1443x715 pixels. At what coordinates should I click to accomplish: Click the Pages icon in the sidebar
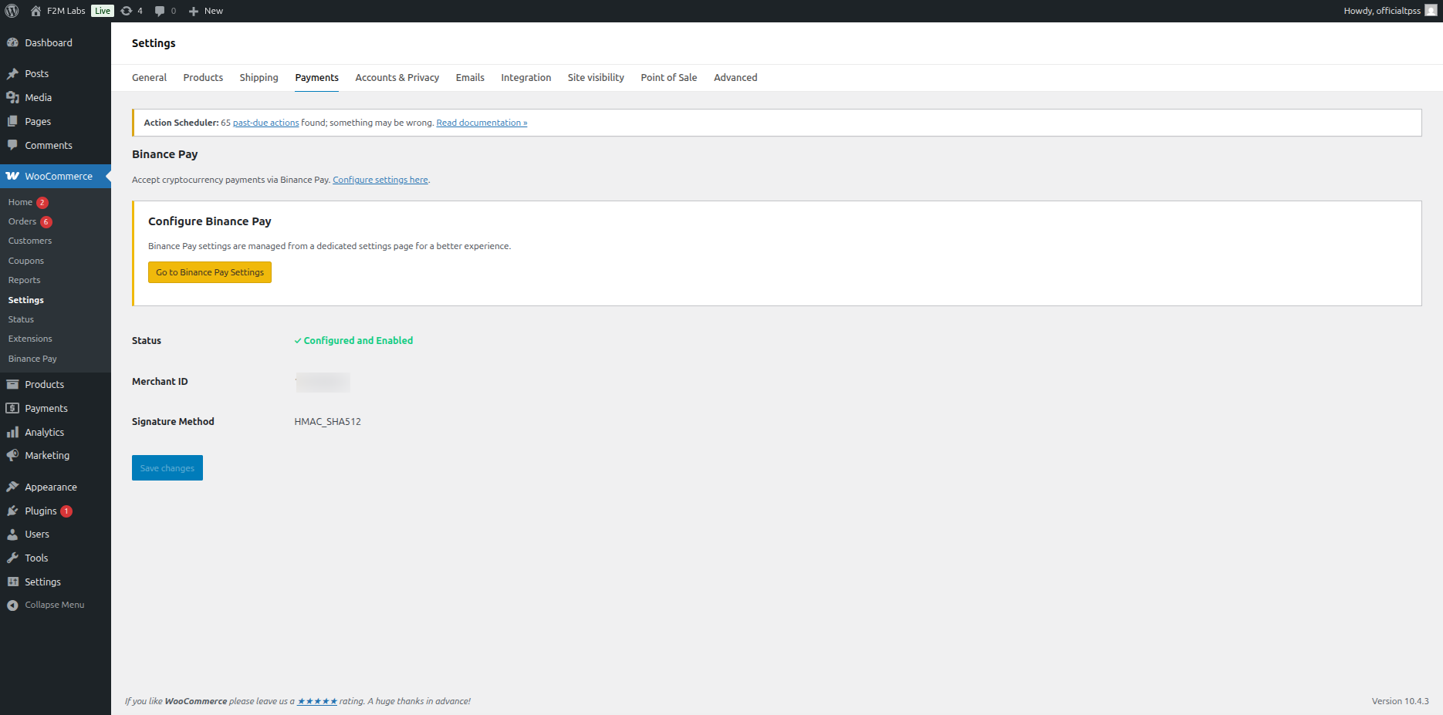[12, 122]
